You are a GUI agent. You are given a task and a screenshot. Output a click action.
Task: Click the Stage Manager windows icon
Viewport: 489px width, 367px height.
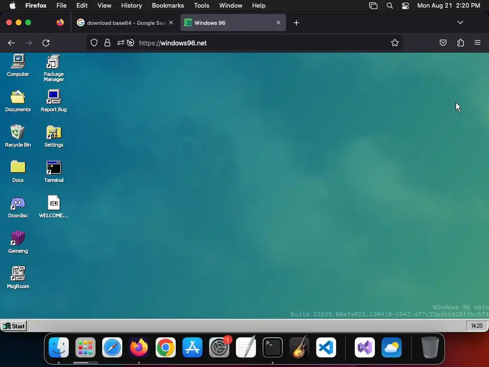click(373, 6)
